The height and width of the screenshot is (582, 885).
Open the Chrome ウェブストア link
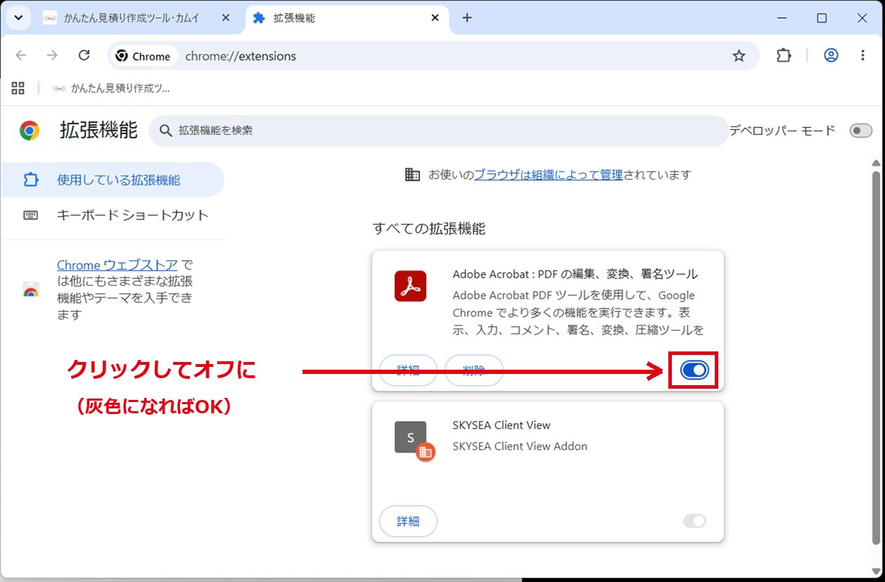click(x=117, y=265)
